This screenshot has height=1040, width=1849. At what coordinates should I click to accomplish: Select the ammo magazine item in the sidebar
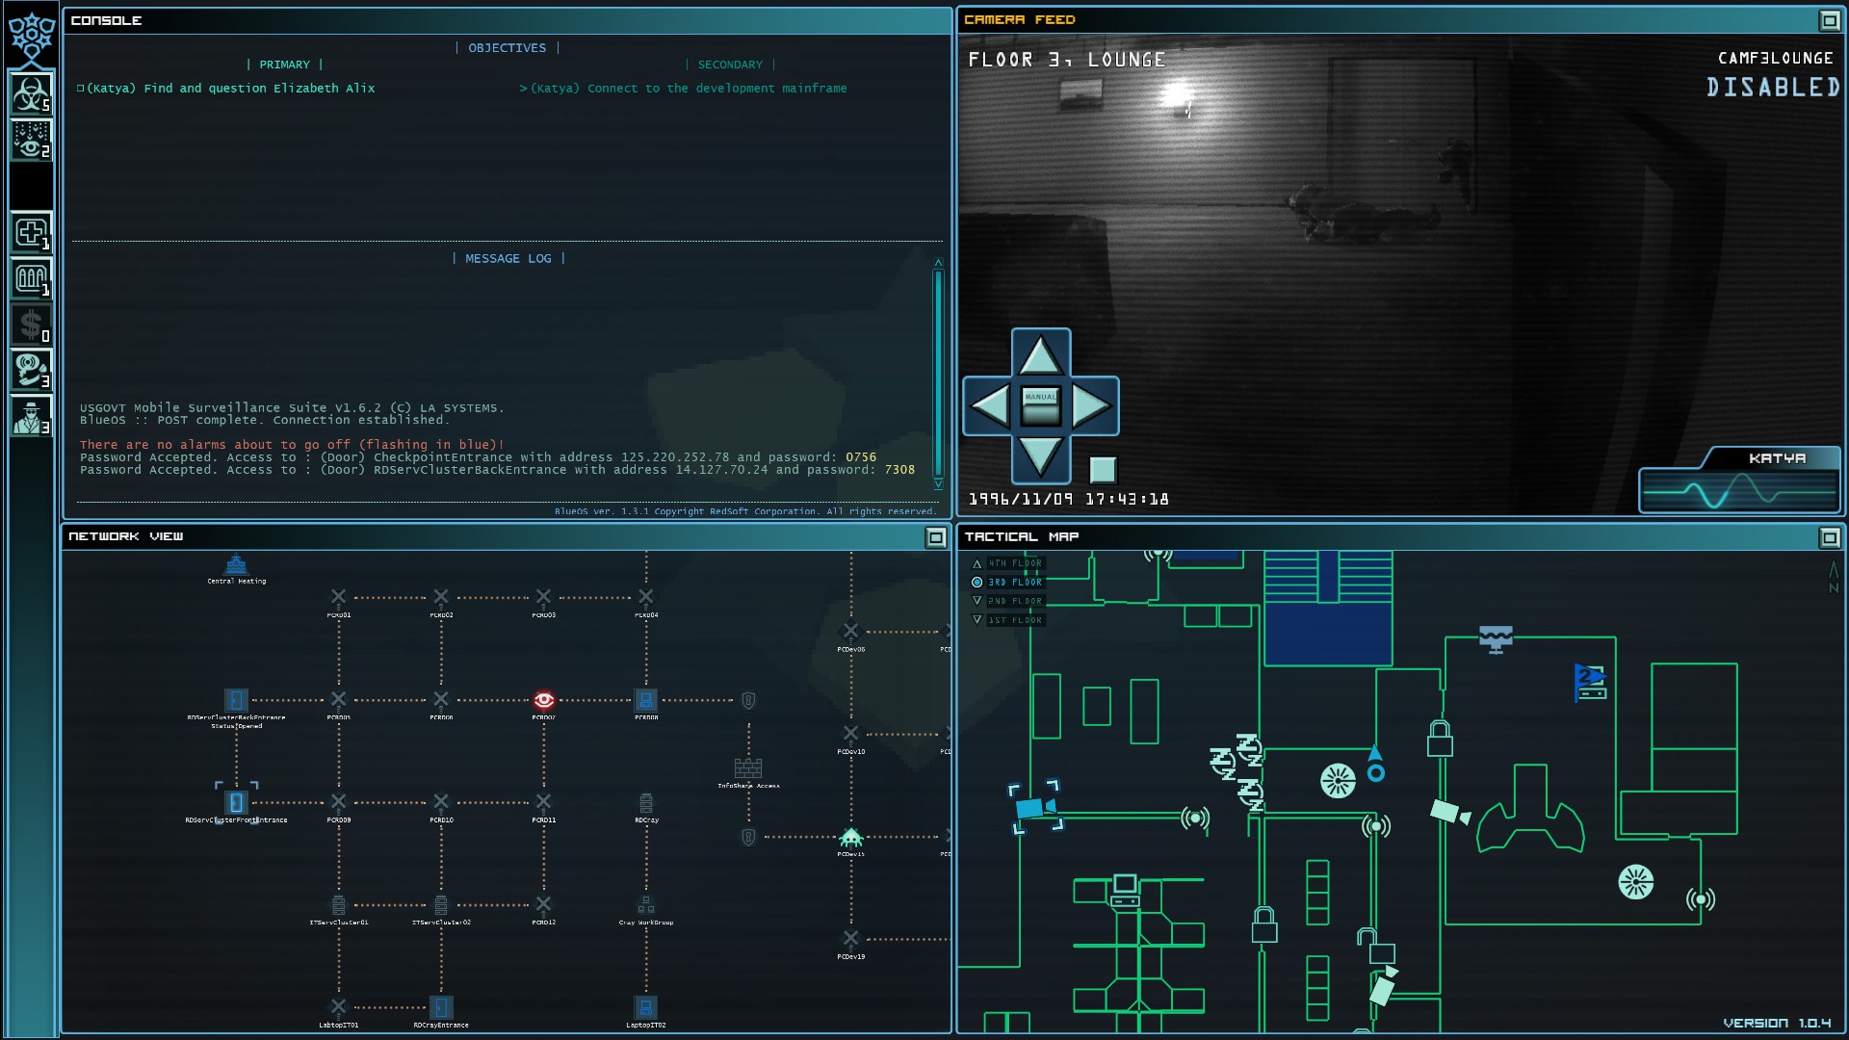(x=31, y=278)
